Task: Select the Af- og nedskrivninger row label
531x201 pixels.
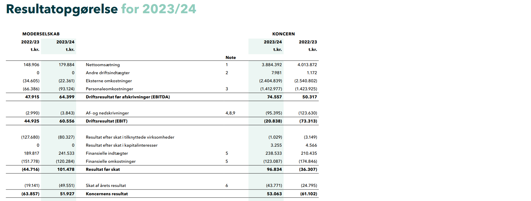Action: pos(107,113)
